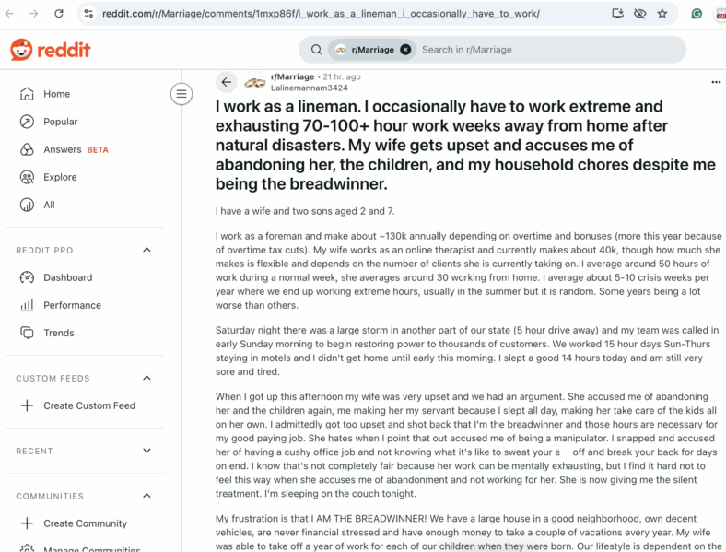726x552 pixels.
Task: Expand the Recent section
Action: click(146, 451)
